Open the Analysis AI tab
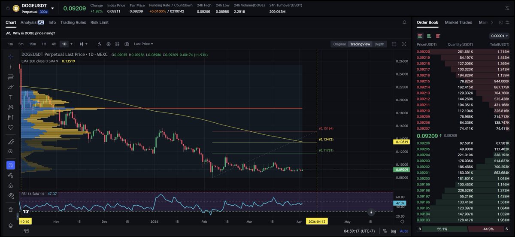 click(32, 22)
